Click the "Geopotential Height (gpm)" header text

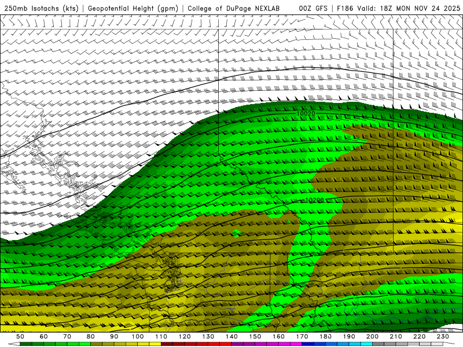coord(133,8)
